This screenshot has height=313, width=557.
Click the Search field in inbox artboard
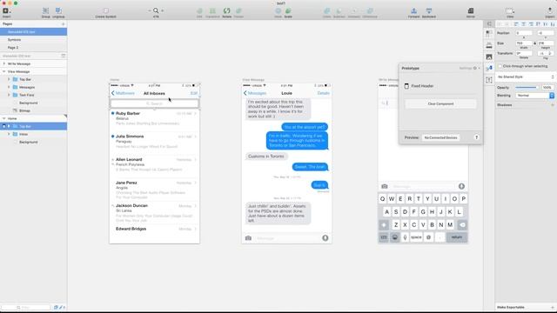pos(155,103)
